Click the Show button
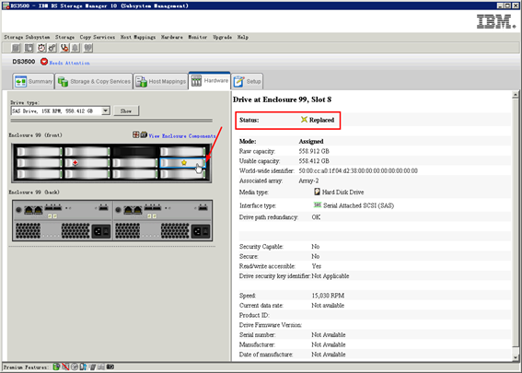 (x=126, y=111)
